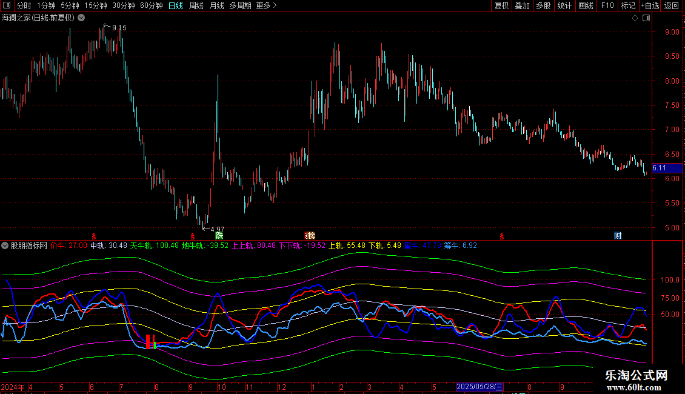Click the green 跌 event marker icon

click(219, 235)
